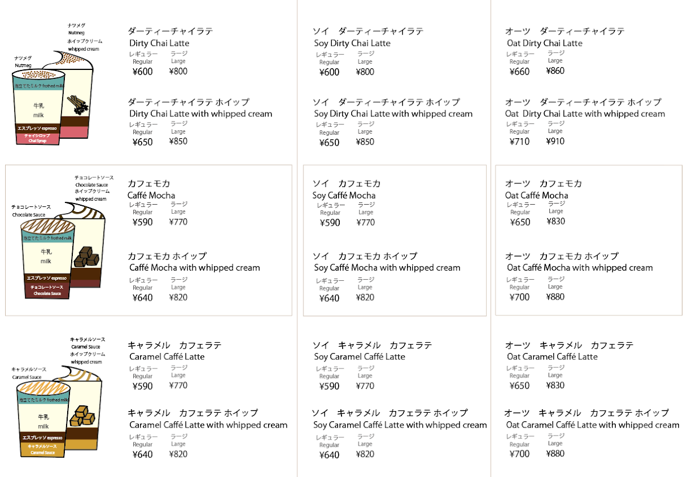Screen dimensions: 683x477
Task: Select the Chocolate Sauce layer at mocha cup bottom
Action: [x=47, y=291]
